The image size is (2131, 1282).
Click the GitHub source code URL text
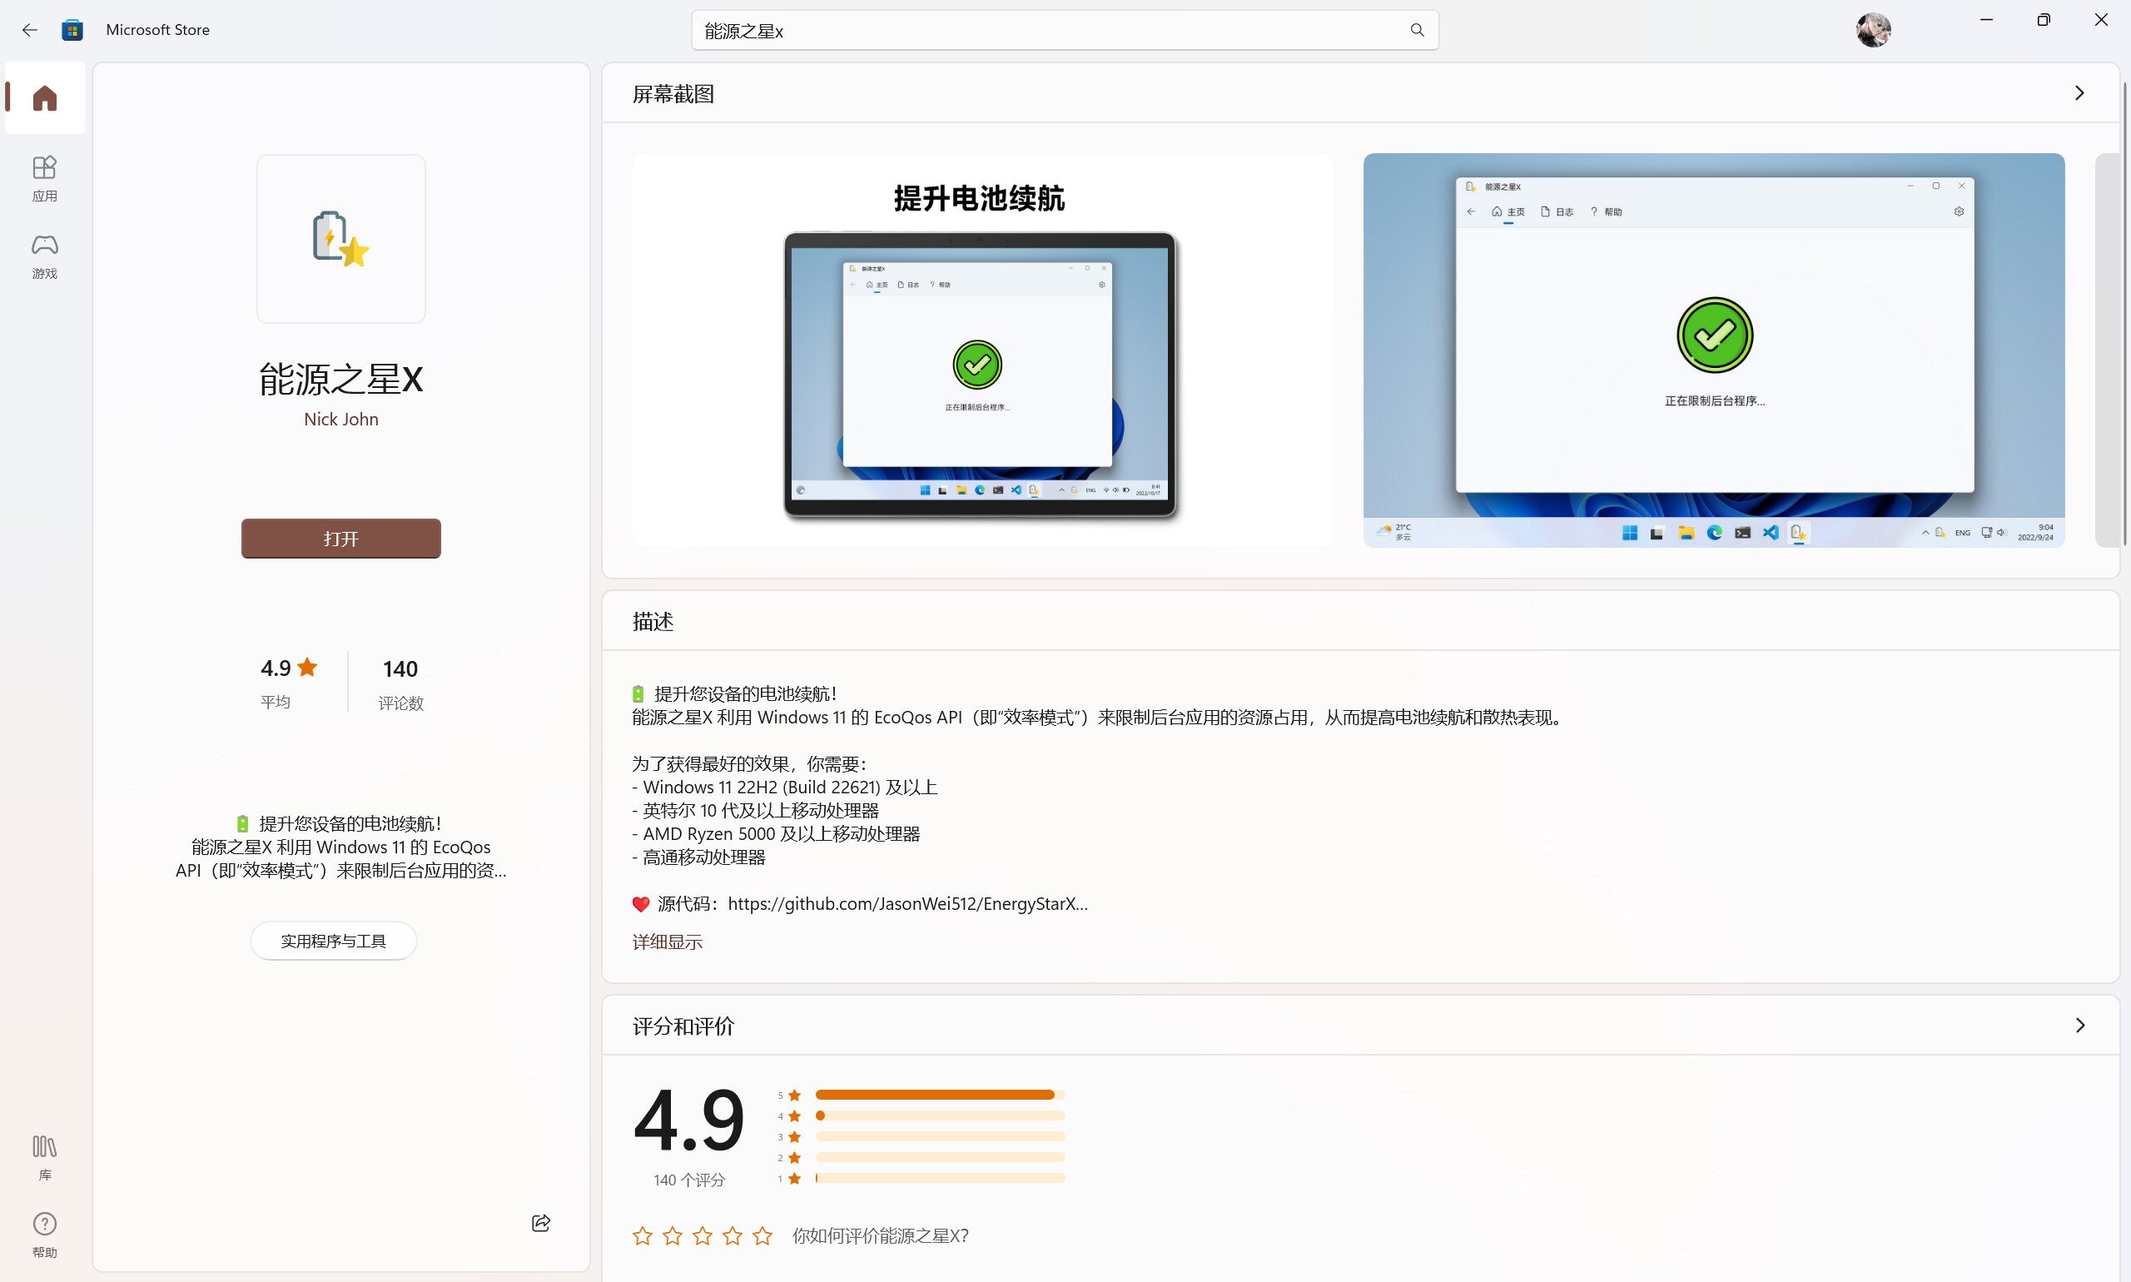[x=908, y=903]
